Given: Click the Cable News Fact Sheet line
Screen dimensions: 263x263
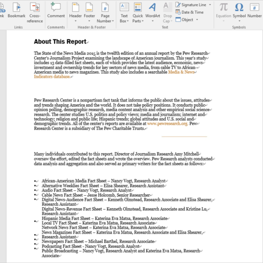Looking at the screenshot, I should point(96,195).
